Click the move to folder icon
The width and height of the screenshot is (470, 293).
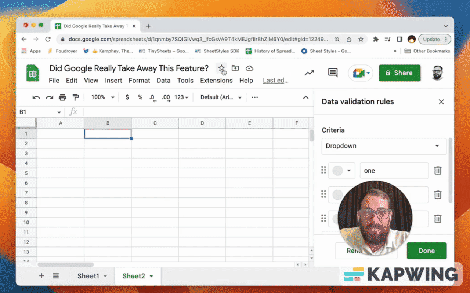point(235,68)
